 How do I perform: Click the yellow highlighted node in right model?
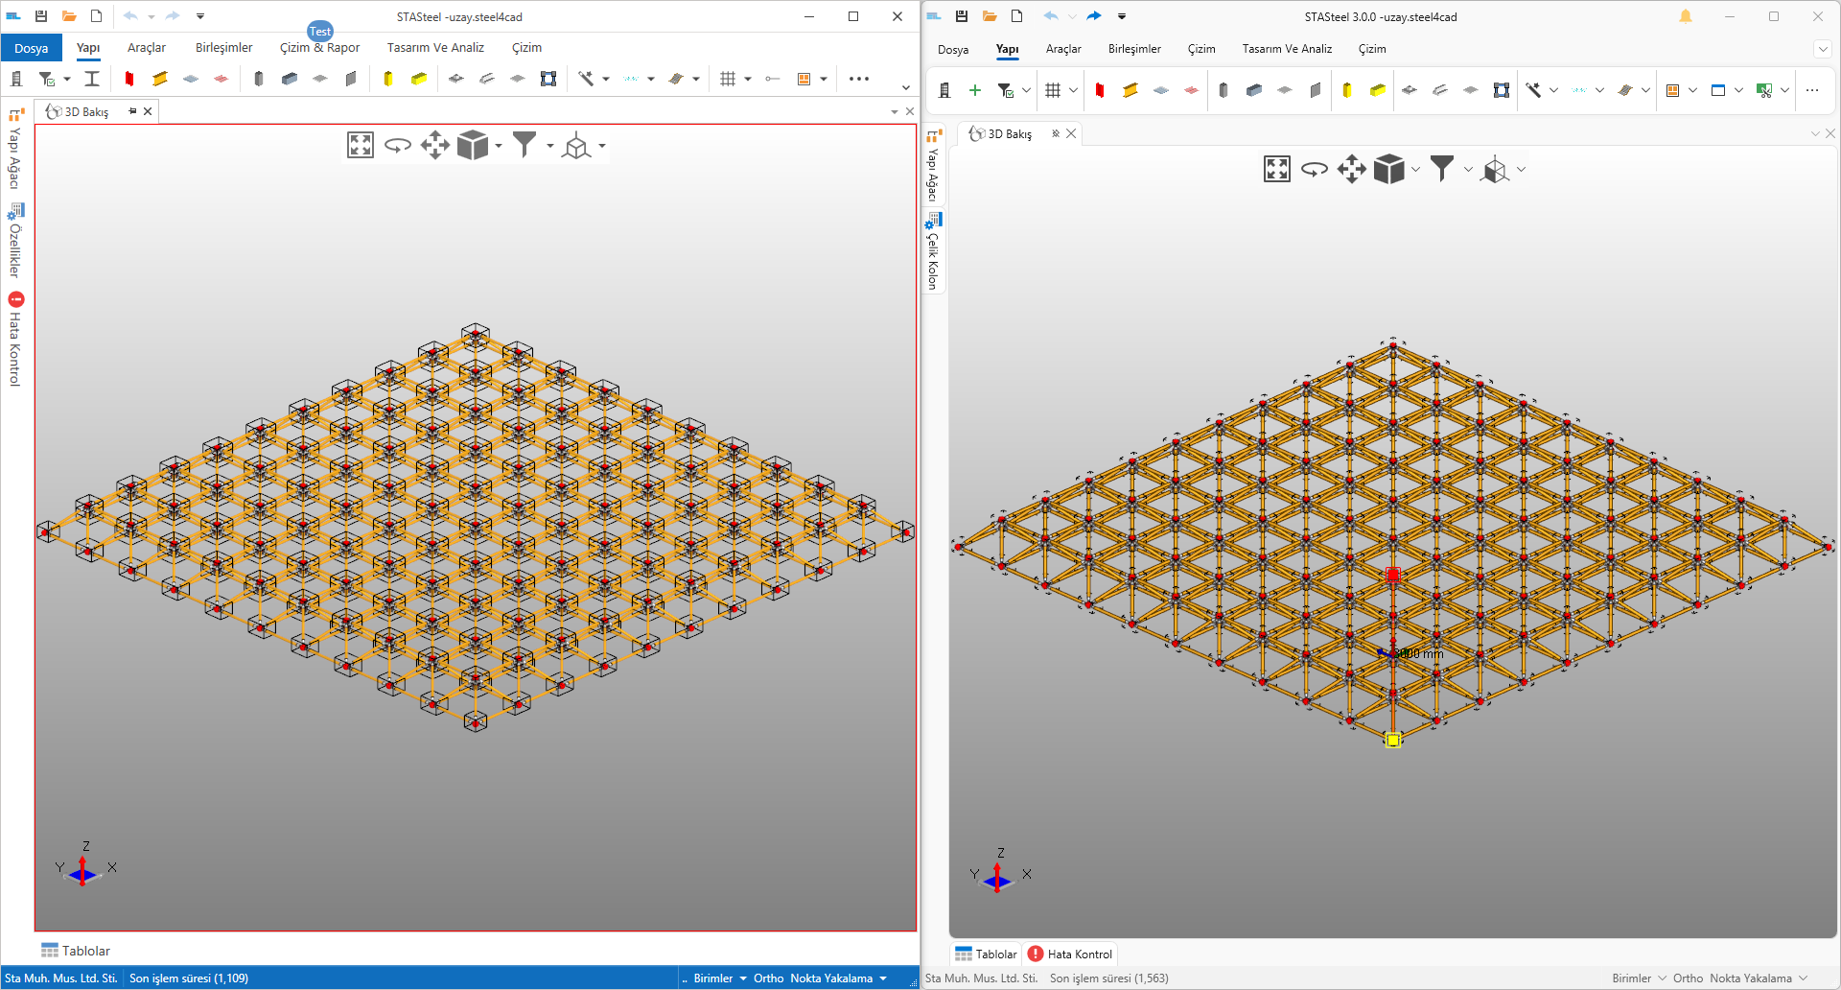(x=1393, y=740)
